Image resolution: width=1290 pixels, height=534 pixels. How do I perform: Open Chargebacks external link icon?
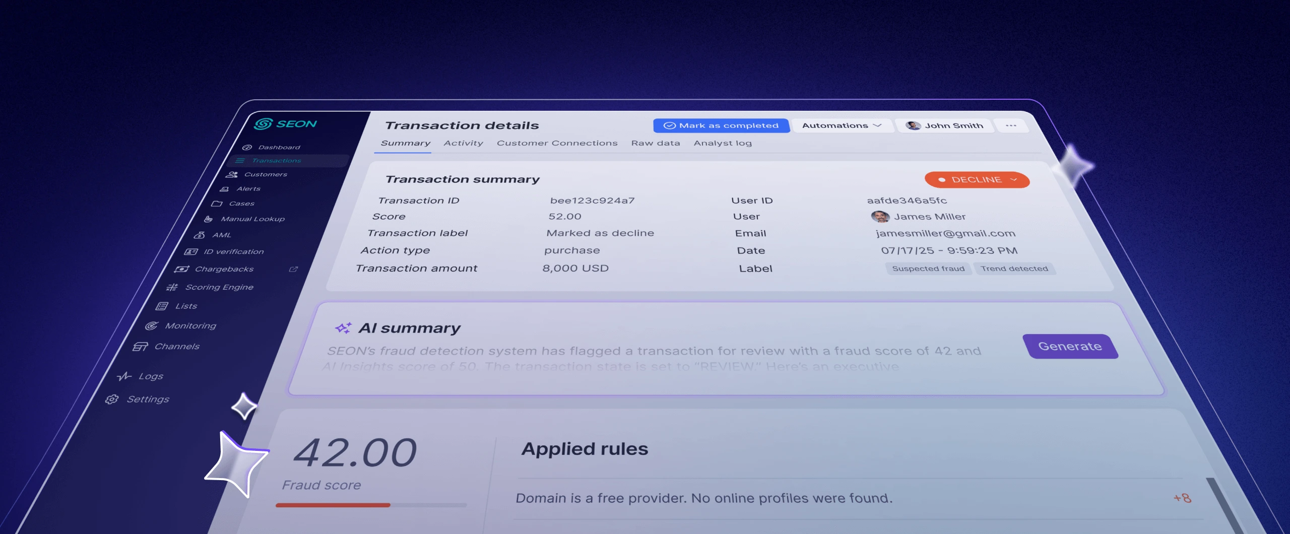[293, 269]
